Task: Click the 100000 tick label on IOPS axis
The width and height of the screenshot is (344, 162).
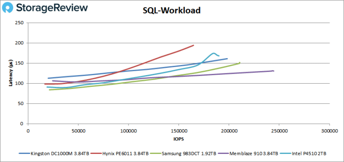Action: [x=129, y=131]
